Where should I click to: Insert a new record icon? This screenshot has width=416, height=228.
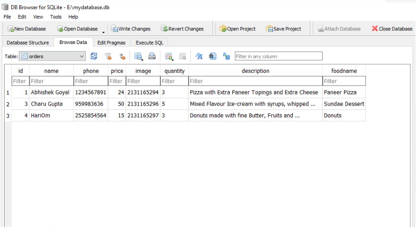click(169, 56)
